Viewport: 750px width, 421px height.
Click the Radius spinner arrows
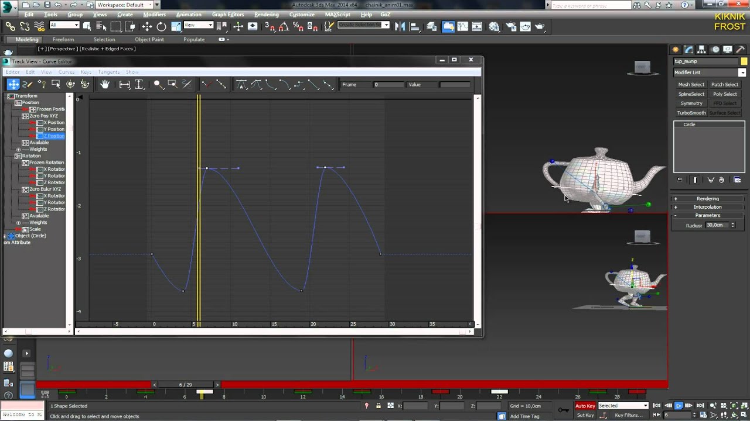[x=732, y=225]
